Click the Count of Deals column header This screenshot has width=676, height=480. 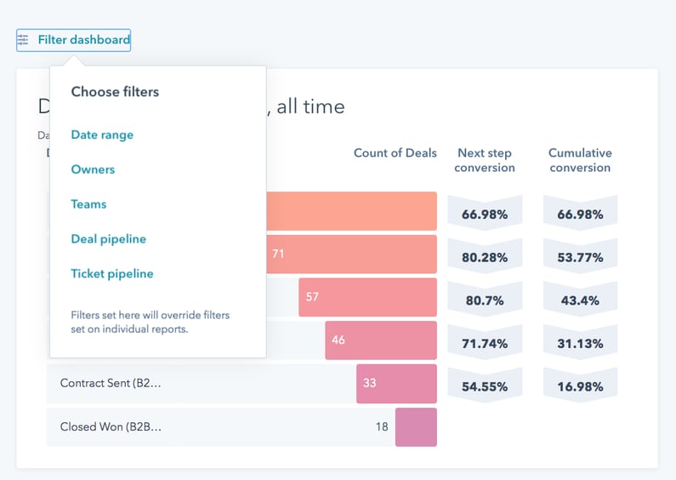(x=395, y=153)
